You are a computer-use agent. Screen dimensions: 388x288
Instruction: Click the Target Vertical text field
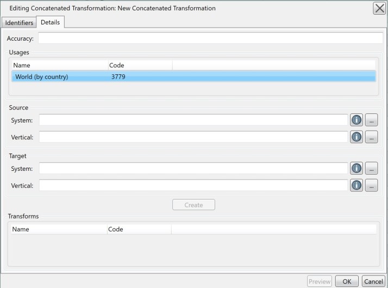pyautogui.click(x=193, y=185)
